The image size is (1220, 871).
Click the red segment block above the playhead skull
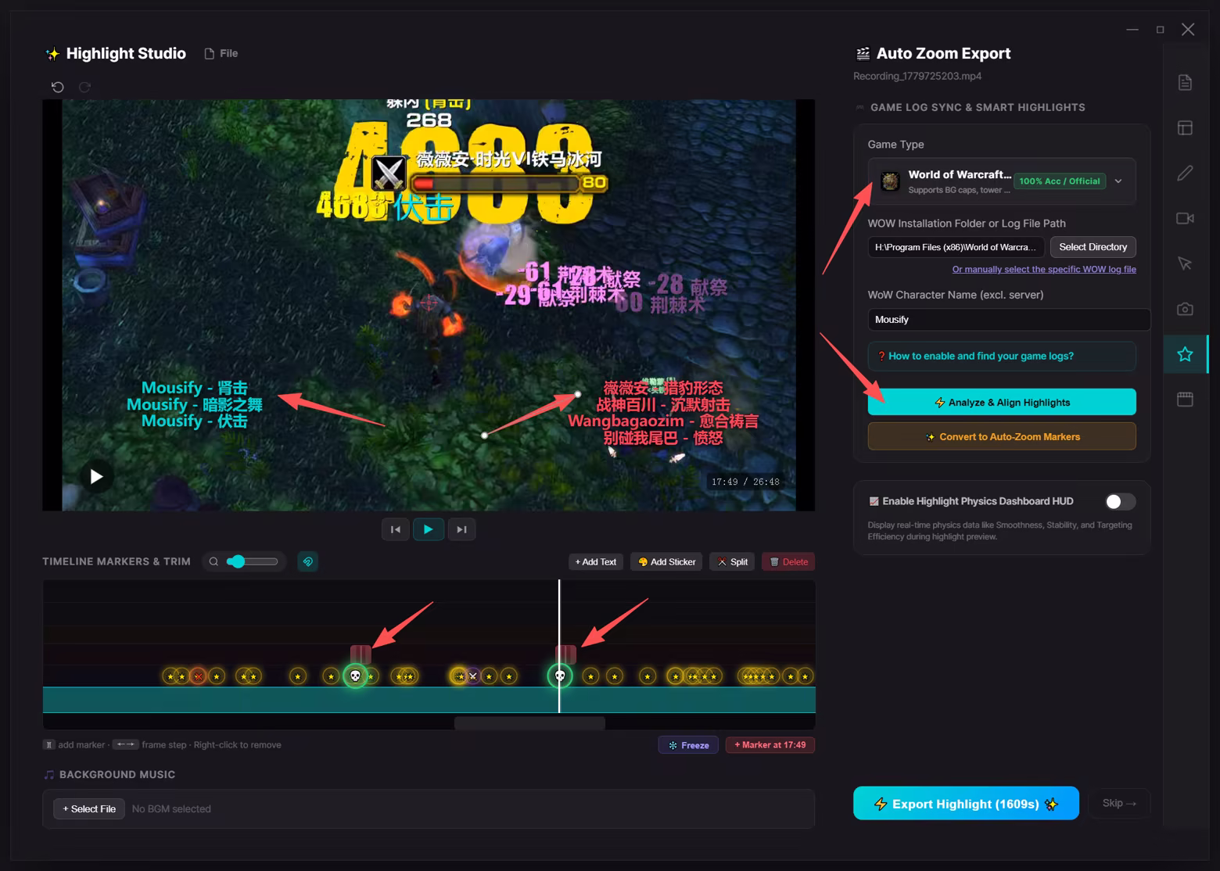[565, 654]
